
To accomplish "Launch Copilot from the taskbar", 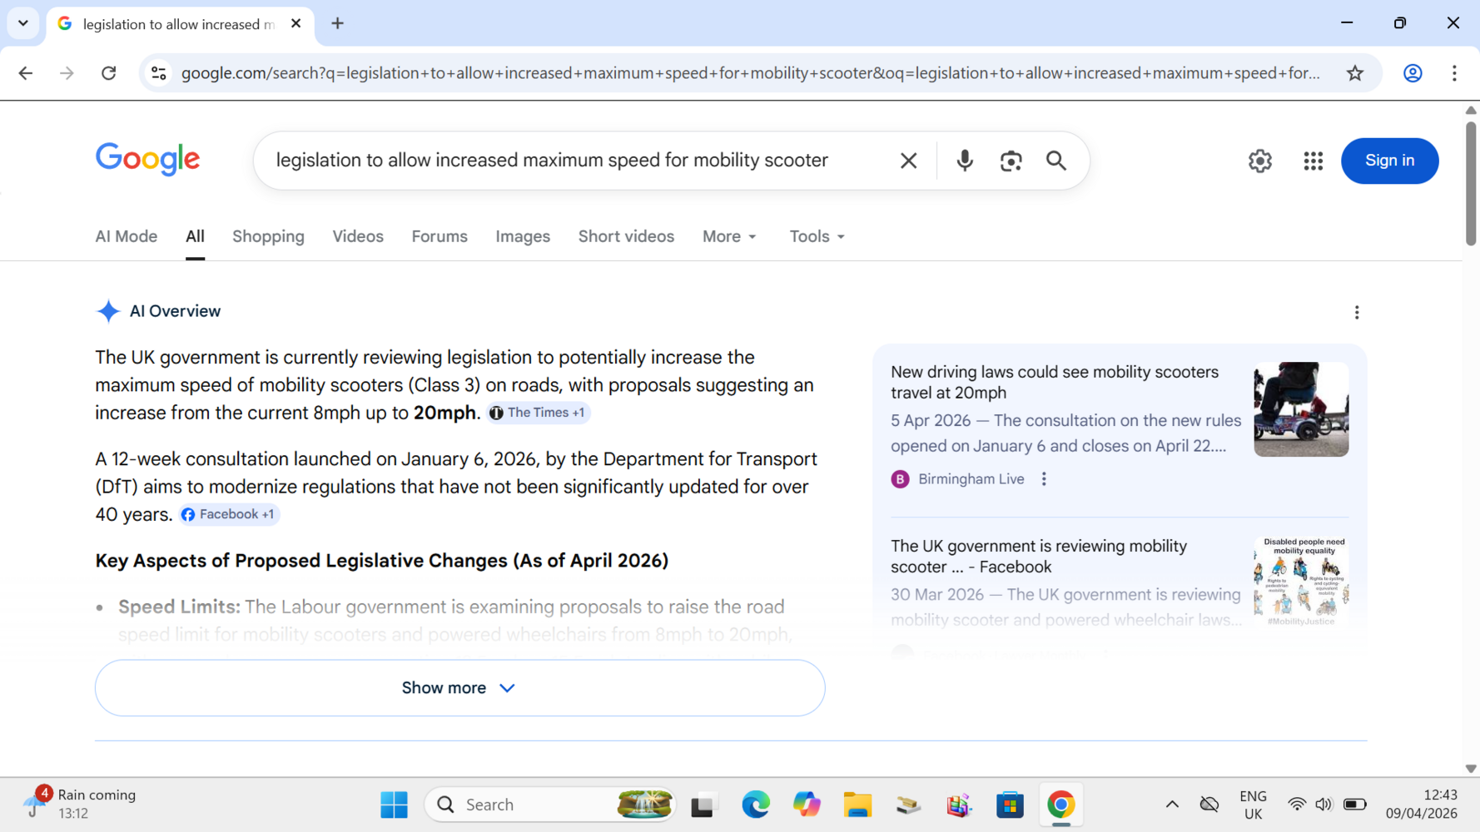I will coord(807,805).
